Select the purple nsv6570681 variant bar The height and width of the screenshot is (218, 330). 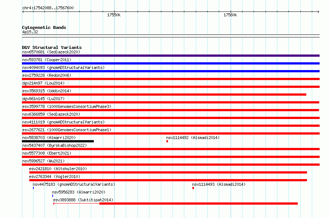(171, 56)
